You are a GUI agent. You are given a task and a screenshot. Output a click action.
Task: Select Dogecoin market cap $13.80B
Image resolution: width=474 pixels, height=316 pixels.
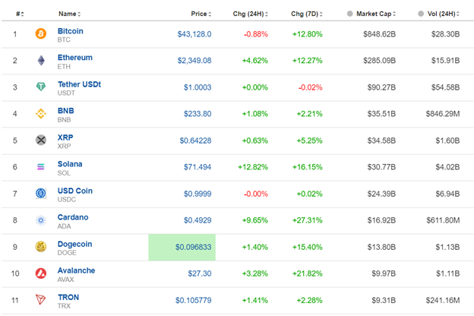click(x=381, y=247)
